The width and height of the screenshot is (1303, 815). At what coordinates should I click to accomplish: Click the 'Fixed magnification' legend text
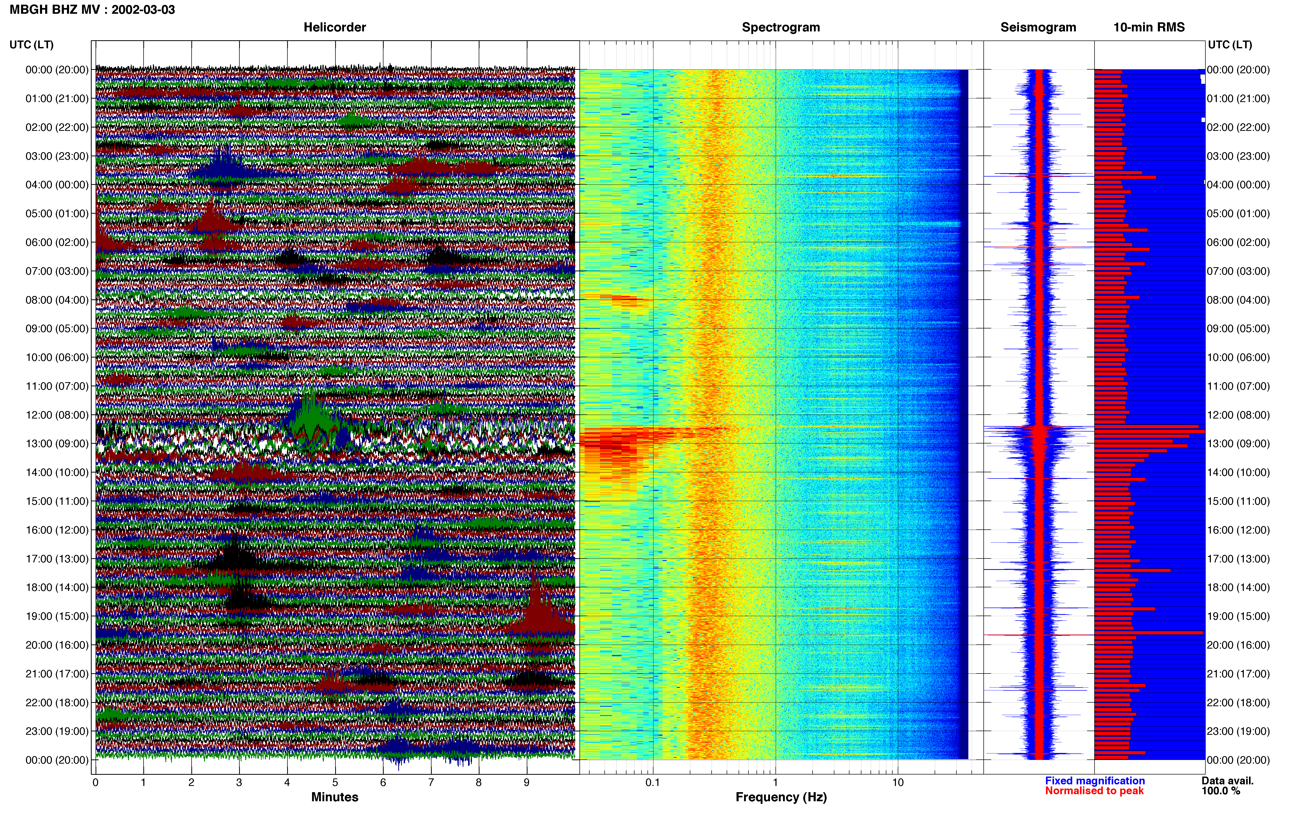pos(1095,780)
